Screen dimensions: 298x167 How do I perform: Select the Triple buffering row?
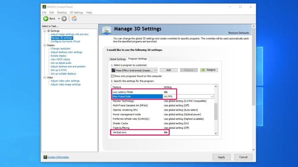coord(163,128)
